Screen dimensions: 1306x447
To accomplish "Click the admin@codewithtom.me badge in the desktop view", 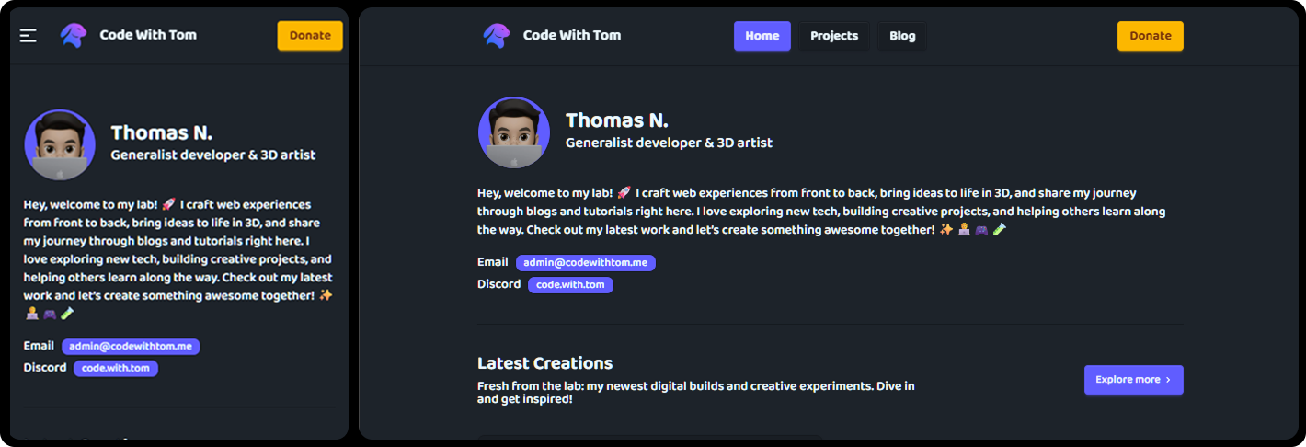I will point(585,263).
